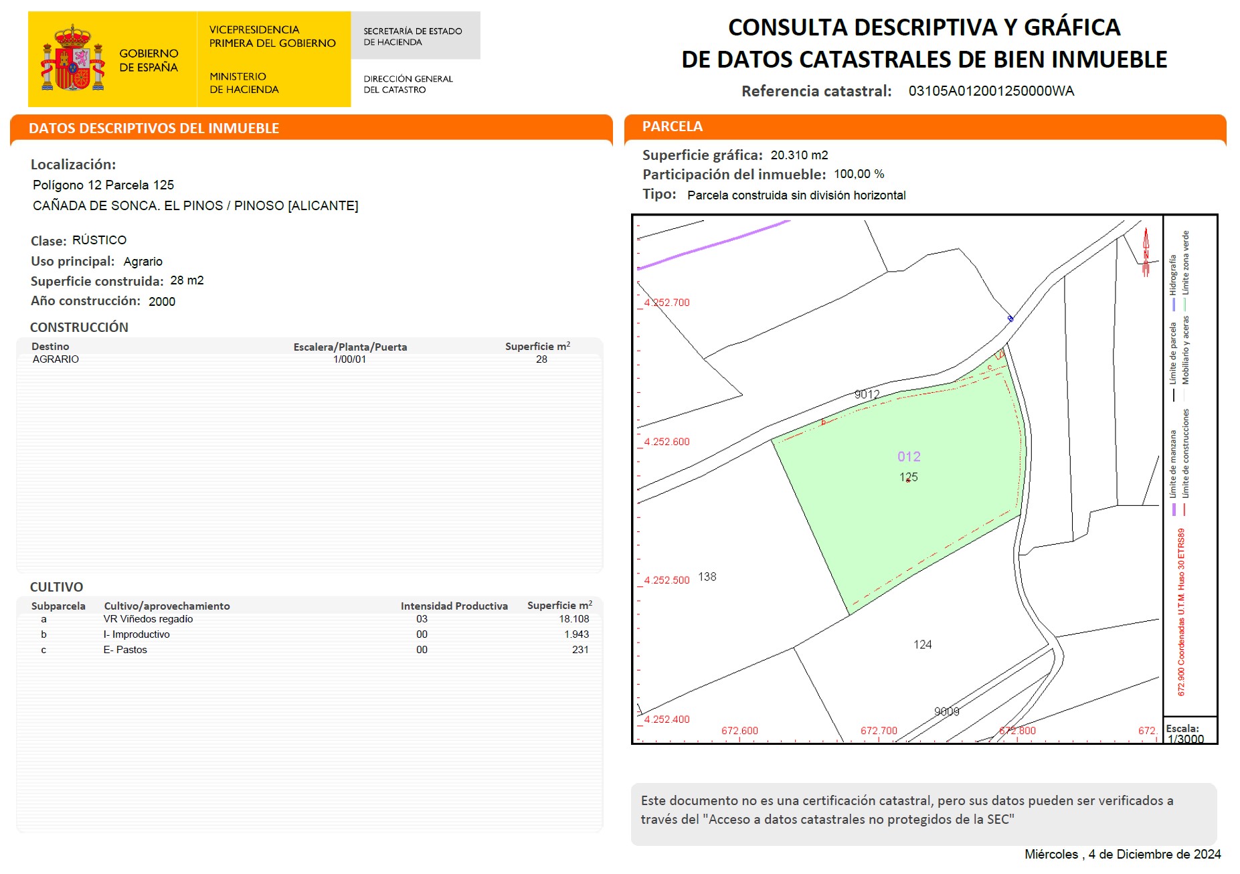The image size is (1240, 874).
Task: Select the 'GOBIERNO DE ESPAÑA' logo text
Action: pyautogui.click(x=149, y=60)
